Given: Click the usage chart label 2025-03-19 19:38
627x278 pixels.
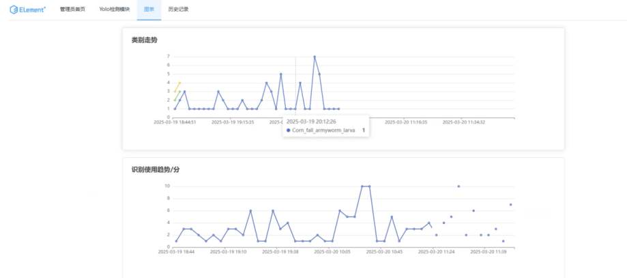Looking at the screenshot, I should click(280, 252).
